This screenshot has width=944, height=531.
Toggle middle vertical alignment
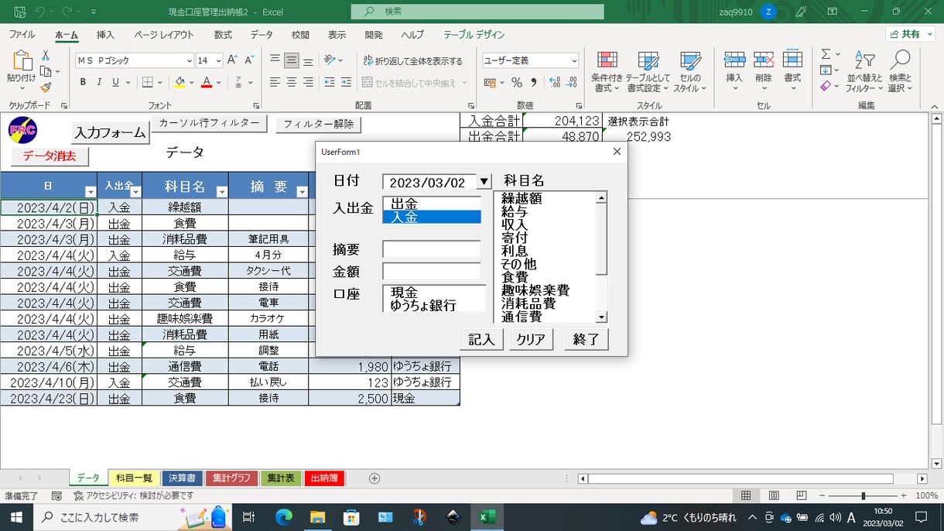(292, 60)
